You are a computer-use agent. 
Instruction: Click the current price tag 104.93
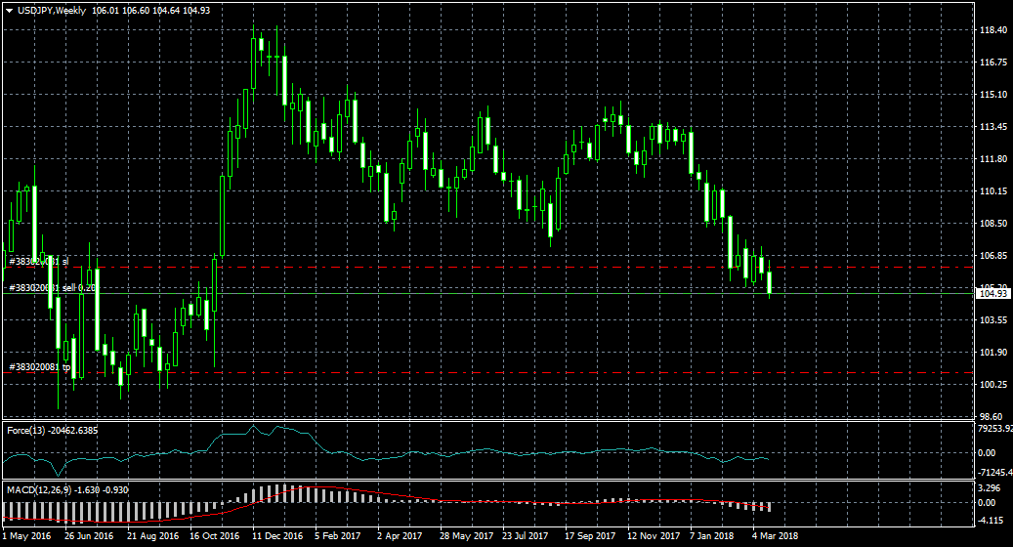point(992,294)
